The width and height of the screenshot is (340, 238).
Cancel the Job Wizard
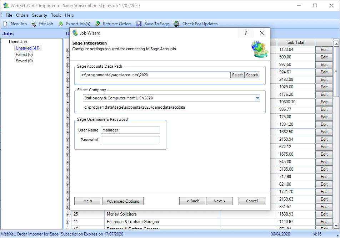[x=252, y=201]
